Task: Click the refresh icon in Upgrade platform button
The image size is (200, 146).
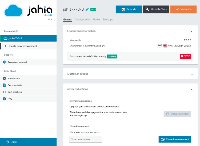Action: 168,114
